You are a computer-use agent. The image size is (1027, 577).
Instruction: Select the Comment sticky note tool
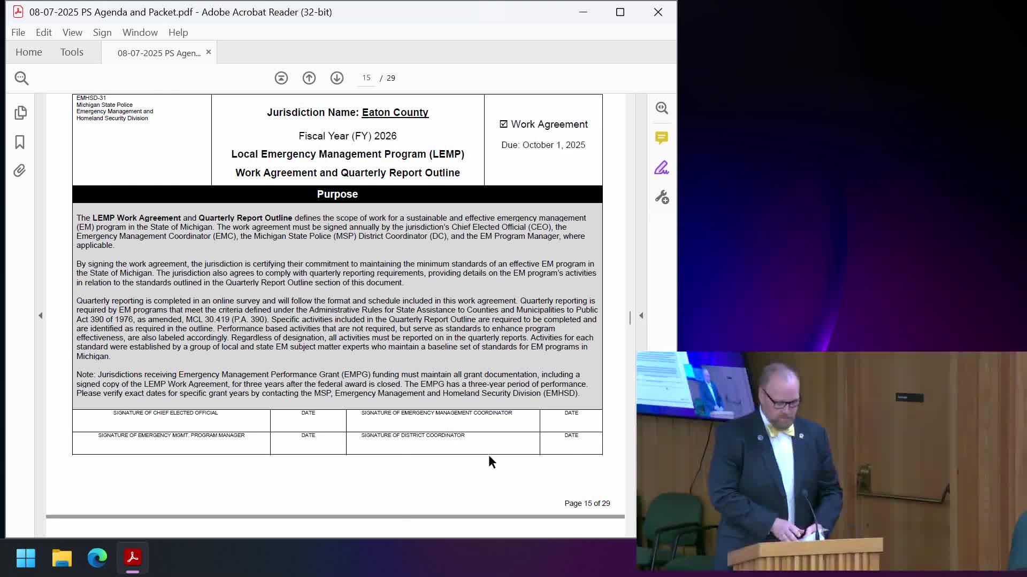point(662,138)
